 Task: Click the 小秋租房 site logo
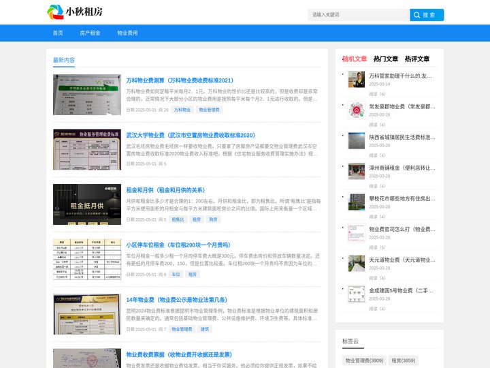(x=75, y=12)
